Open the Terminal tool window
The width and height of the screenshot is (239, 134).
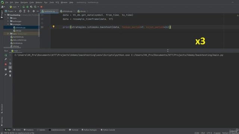(x=74, y=130)
